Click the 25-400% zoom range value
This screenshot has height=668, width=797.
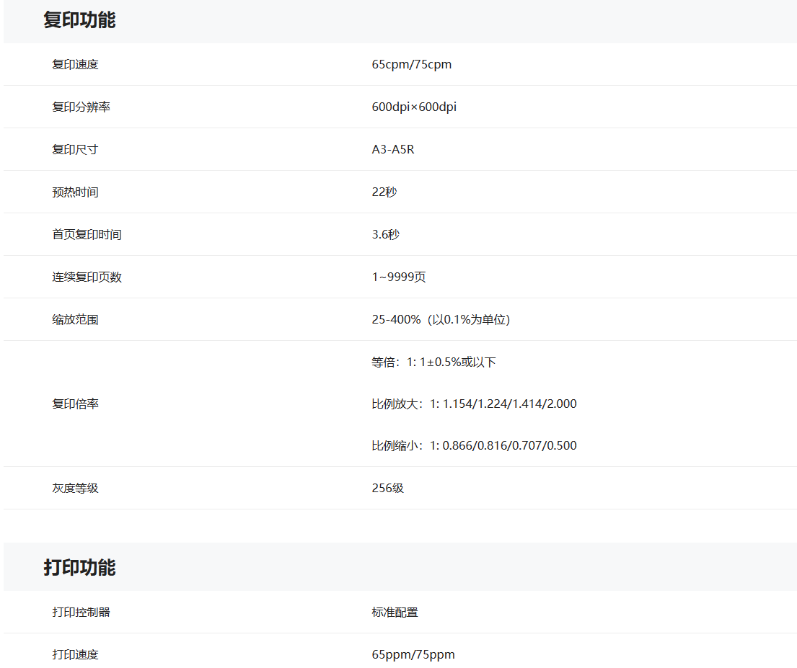tap(441, 319)
